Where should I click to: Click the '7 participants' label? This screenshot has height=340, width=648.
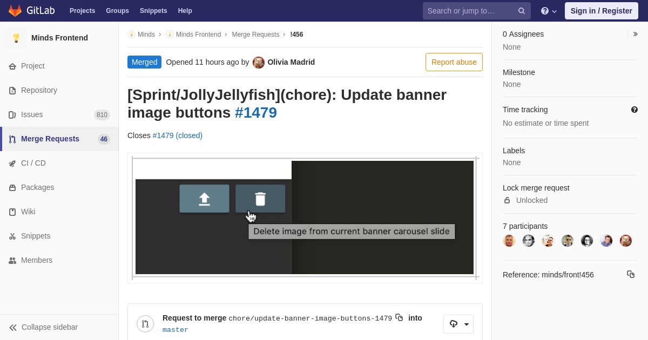click(x=525, y=226)
